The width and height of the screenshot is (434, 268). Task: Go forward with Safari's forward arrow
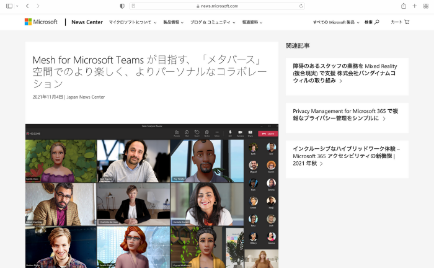[38, 6]
